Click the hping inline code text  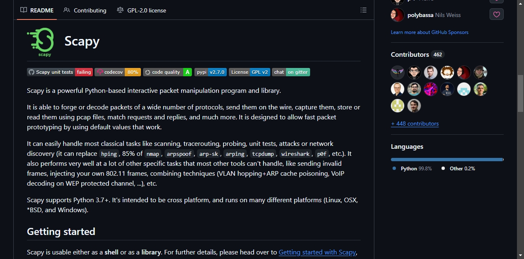pyautogui.click(x=109, y=154)
